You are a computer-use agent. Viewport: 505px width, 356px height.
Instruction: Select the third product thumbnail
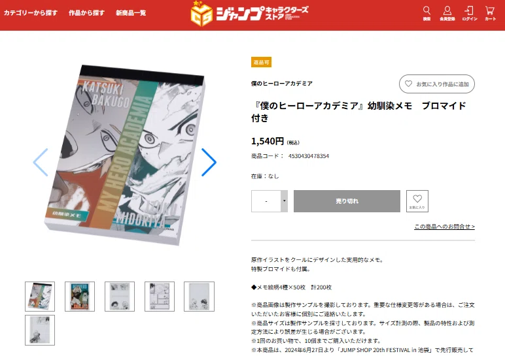pos(120,297)
